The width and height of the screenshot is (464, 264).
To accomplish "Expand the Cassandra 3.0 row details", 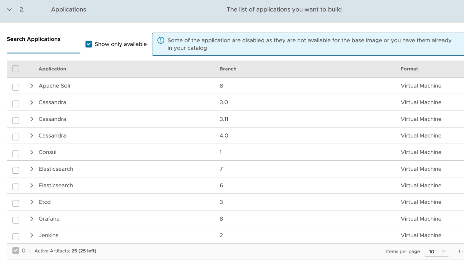I will [x=32, y=102].
